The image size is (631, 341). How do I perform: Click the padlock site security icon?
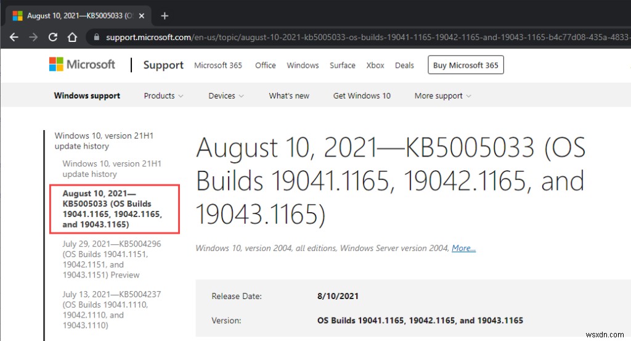click(x=96, y=37)
